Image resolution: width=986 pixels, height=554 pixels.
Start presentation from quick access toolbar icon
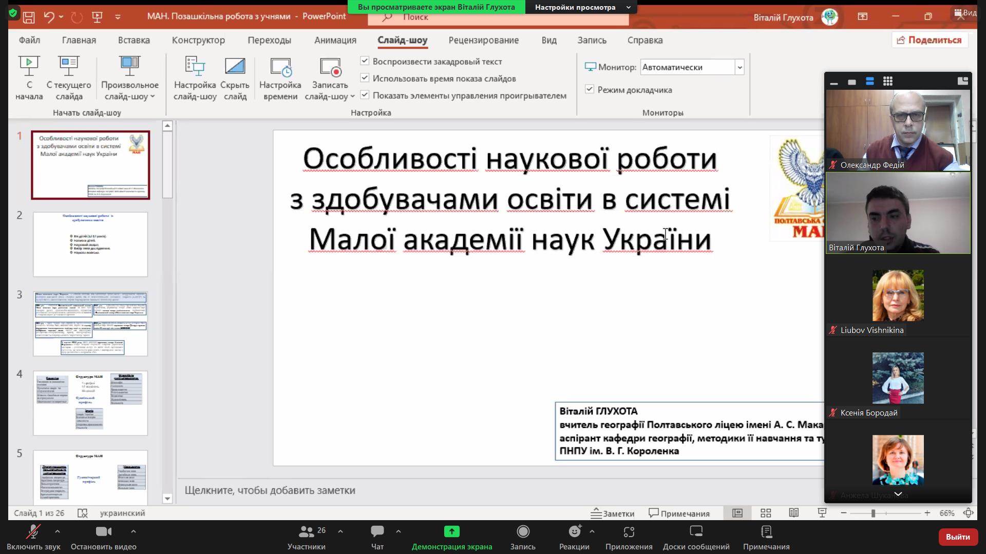point(97,17)
